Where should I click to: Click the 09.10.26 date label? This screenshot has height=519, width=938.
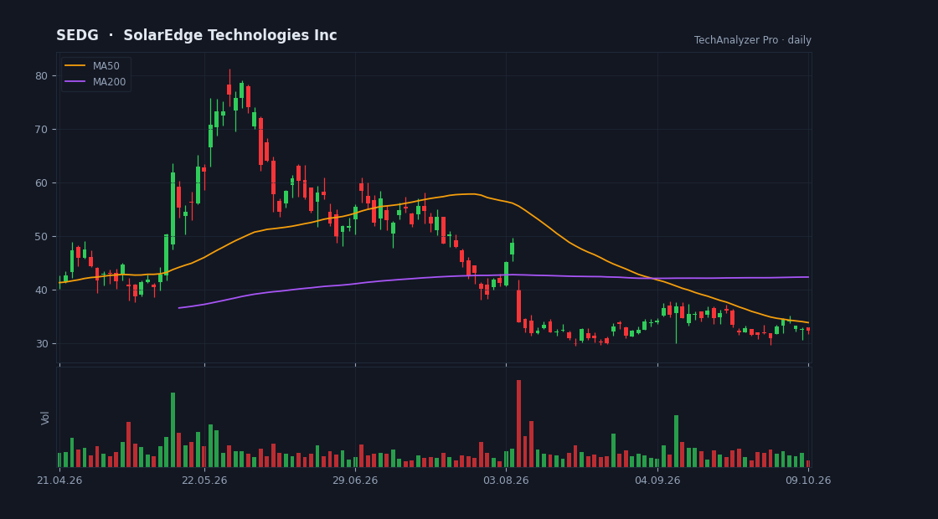(808, 480)
